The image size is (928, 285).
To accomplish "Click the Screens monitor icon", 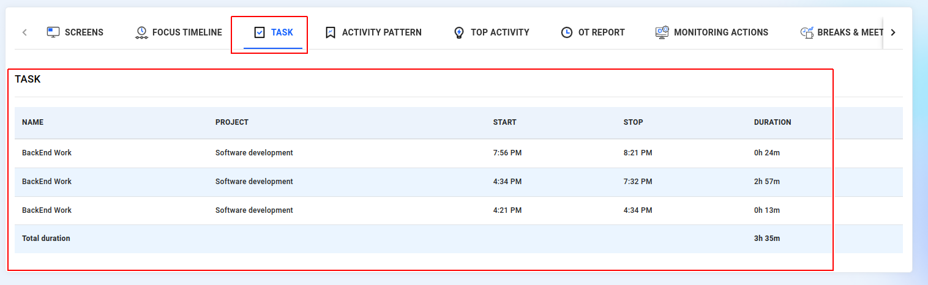I will click(53, 32).
